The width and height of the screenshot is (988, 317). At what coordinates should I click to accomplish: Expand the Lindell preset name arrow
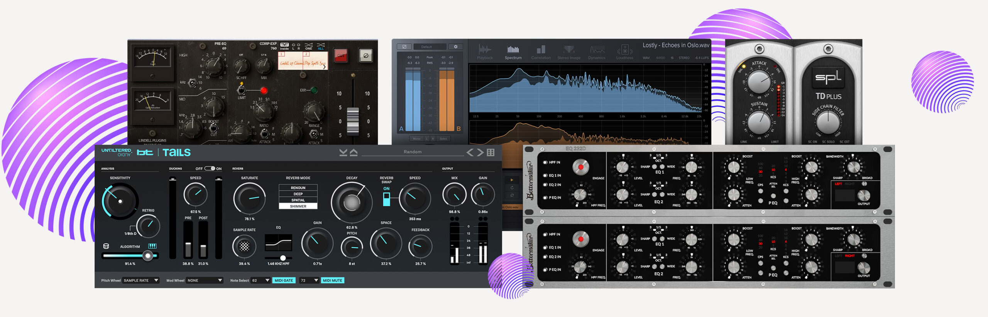click(x=324, y=67)
